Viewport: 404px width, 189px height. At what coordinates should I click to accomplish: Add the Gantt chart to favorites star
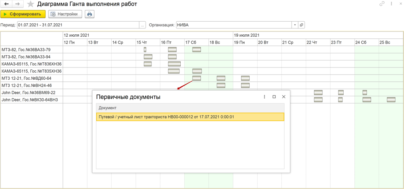pos(30,4)
